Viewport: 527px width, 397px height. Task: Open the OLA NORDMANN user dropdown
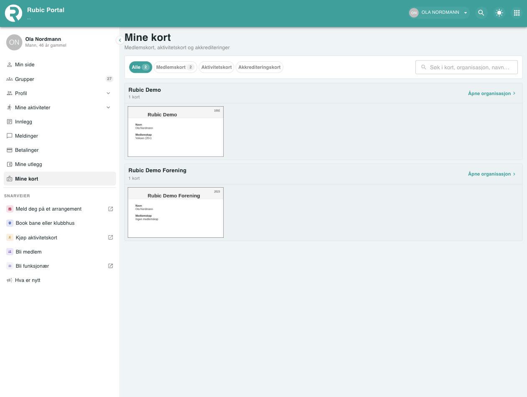pos(439,13)
